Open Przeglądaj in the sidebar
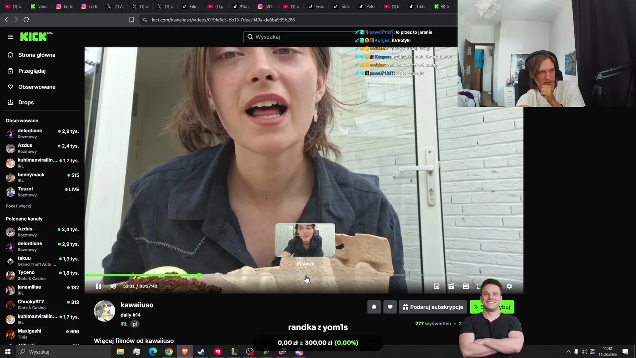The width and height of the screenshot is (636, 358). click(x=32, y=71)
